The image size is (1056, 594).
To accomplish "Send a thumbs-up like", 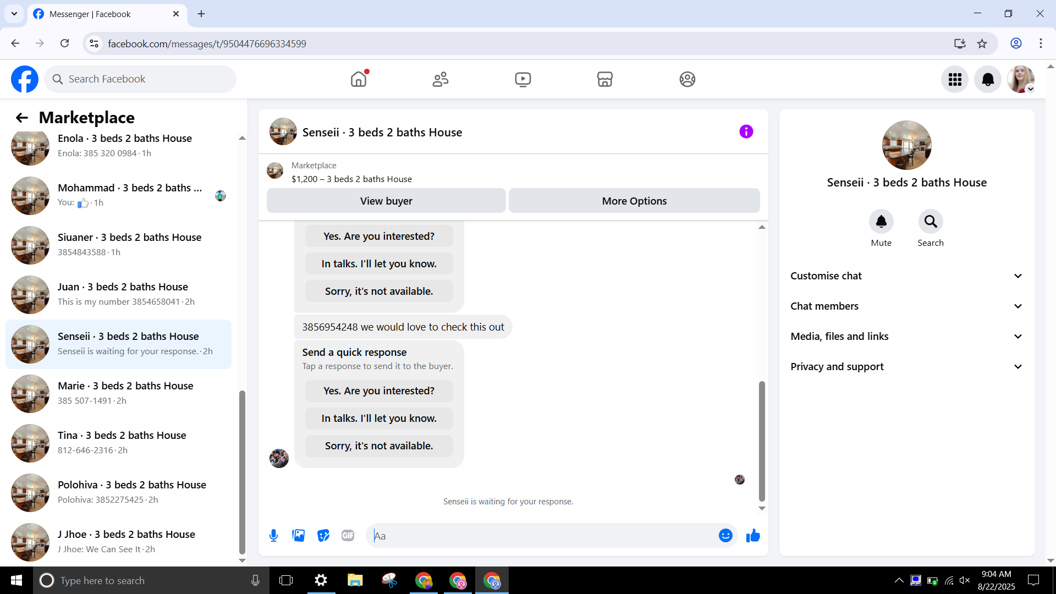I will [x=753, y=536].
